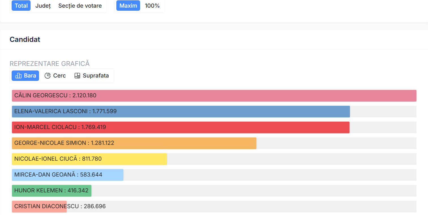The image size is (428, 215).
Task: Select the Total grouping option
Action: click(21, 6)
